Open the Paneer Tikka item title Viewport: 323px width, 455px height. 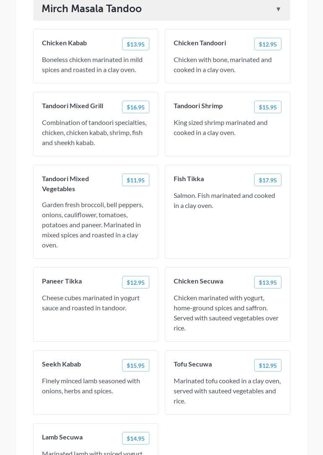62,281
